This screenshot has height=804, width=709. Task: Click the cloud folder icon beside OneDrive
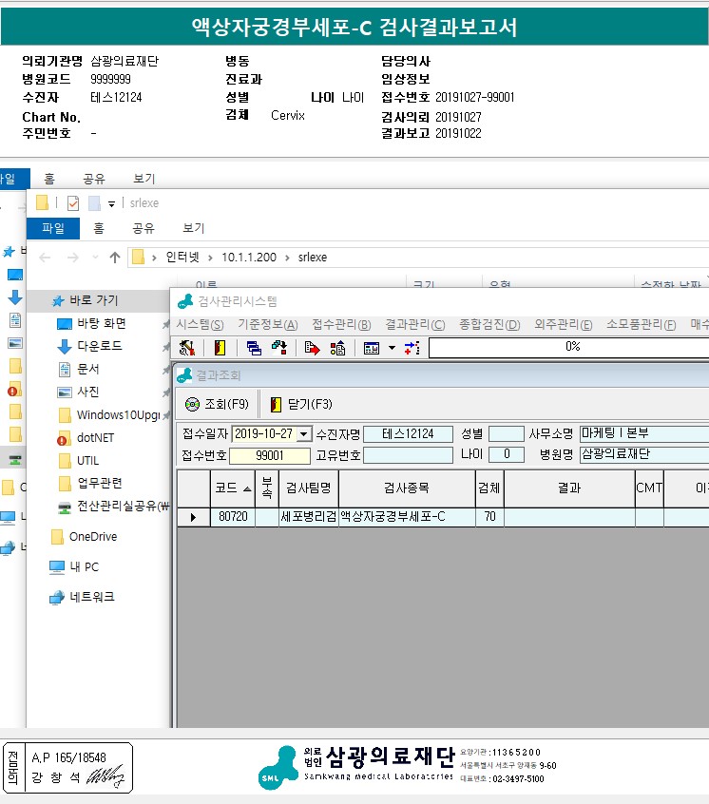tap(57, 537)
